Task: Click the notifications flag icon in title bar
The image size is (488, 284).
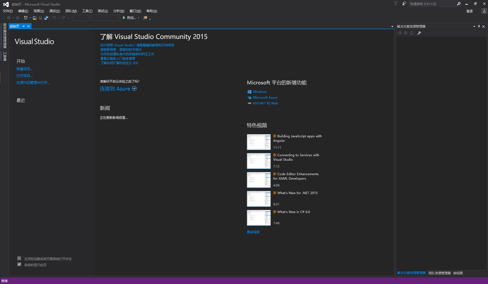Action: 396,4
